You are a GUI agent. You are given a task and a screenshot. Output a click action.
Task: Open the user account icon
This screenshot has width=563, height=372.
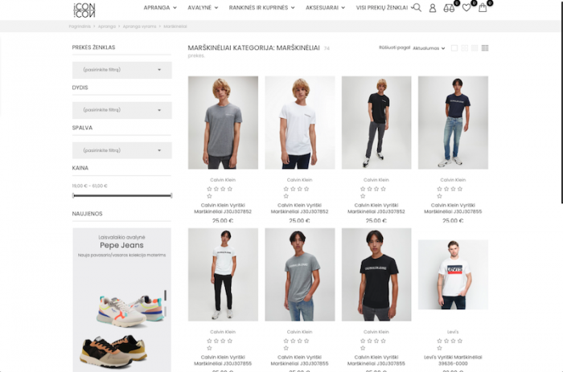(x=433, y=8)
